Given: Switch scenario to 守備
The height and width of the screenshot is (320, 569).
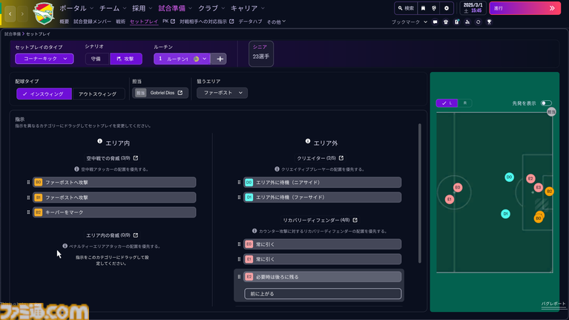Looking at the screenshot, I should point(96,59).
